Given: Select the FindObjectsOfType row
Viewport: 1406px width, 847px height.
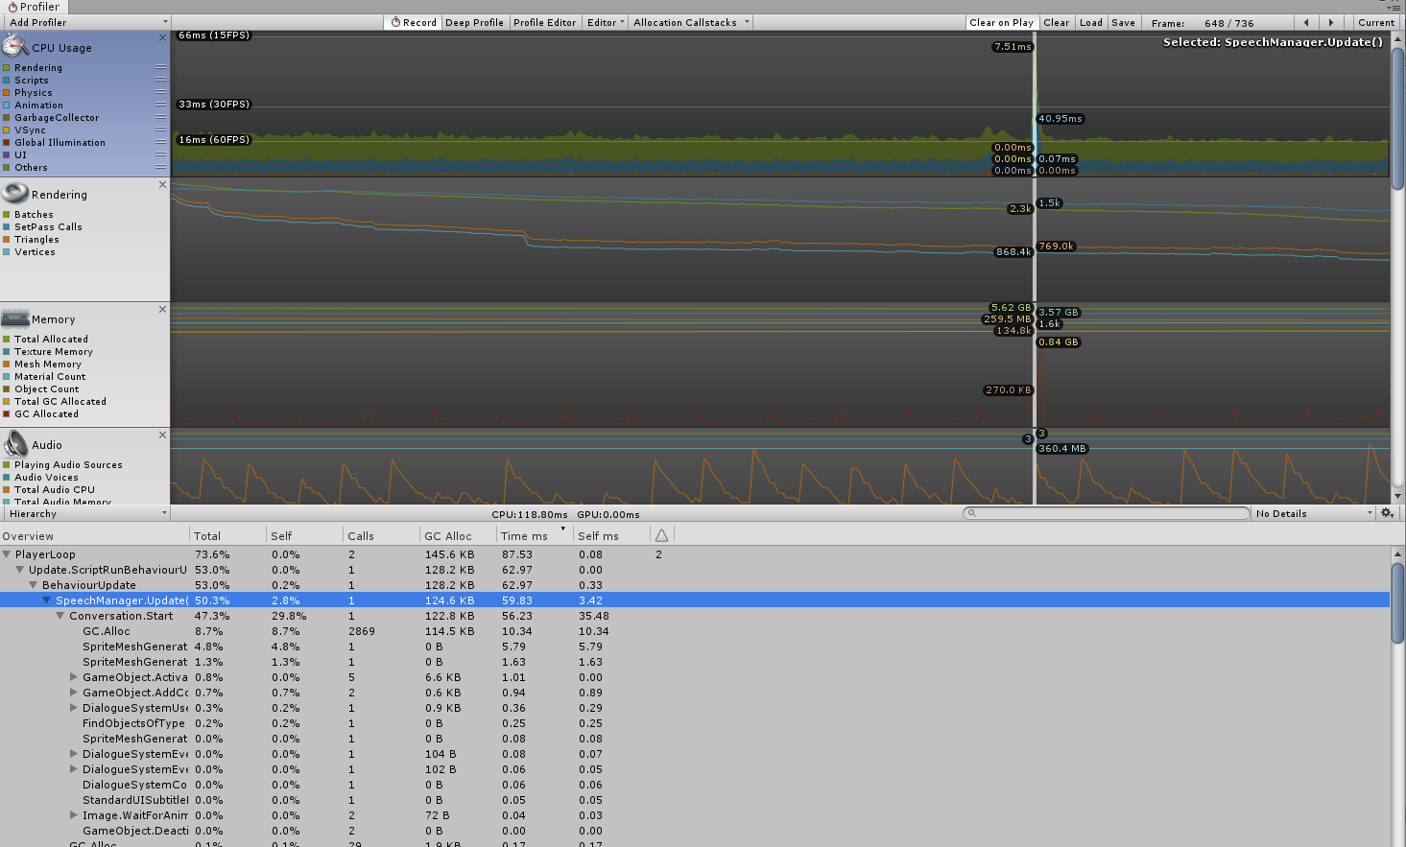Looking at the screenshot, I should (x=696, y=723).
